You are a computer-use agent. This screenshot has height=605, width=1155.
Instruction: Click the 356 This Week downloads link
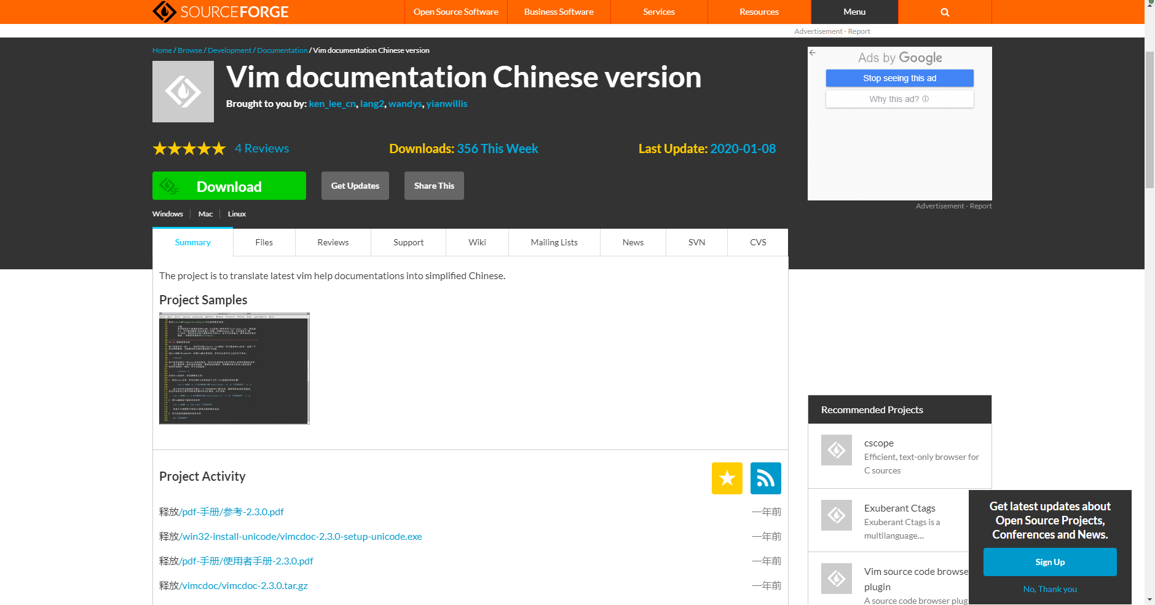point(498,149)
